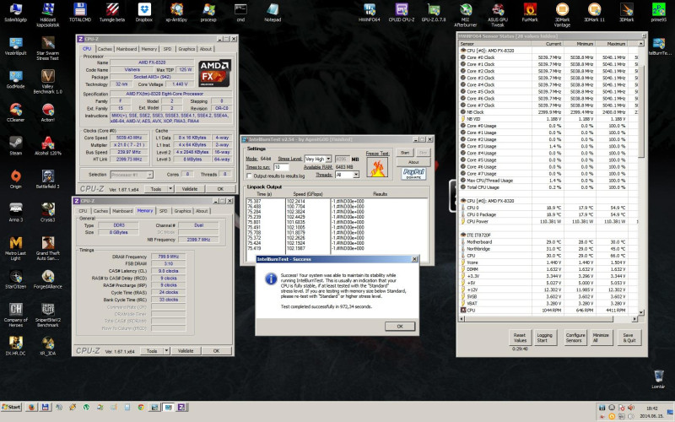Open the Windows Start button
This screenshot has height=422, width=675.
click(11, 407)
